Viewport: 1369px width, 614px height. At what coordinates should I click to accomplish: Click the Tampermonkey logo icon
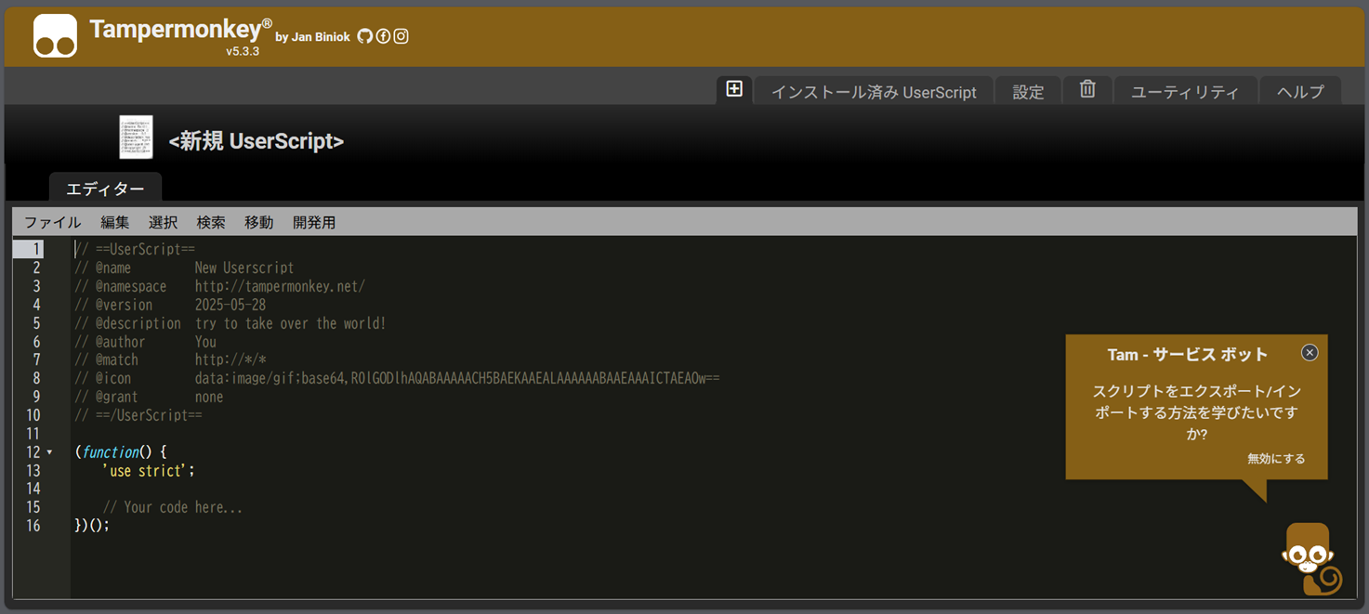[53, 35]
